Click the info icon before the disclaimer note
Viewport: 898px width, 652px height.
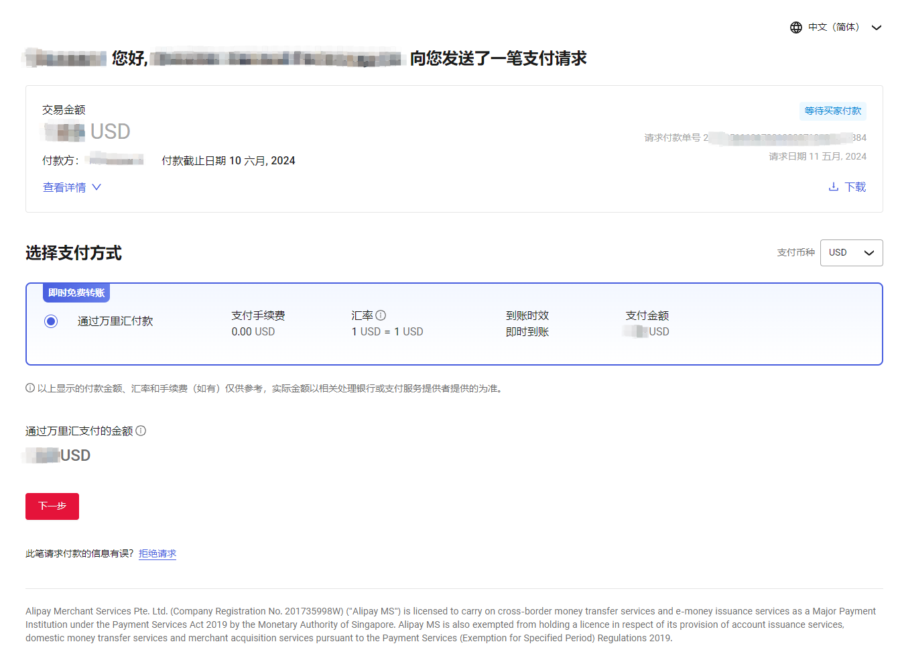(x=30, y=388)
